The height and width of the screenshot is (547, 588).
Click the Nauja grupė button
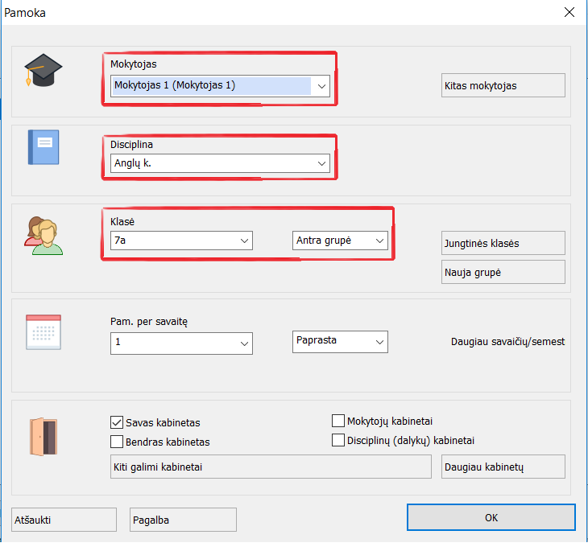click(x=503, y=272)
